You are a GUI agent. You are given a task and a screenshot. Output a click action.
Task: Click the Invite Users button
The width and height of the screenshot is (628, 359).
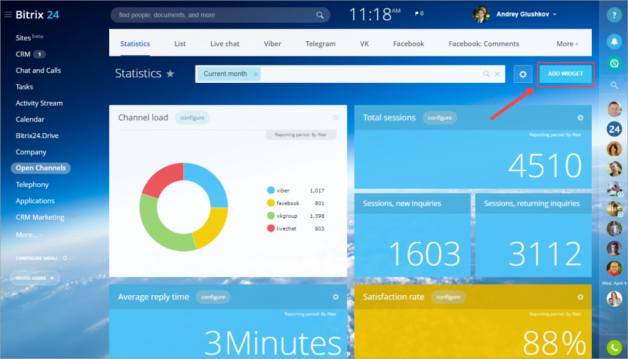35,278
